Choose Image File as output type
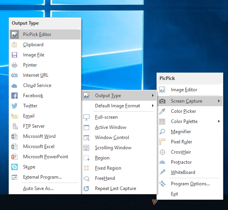The width and height of the screenshot is (228, 210). 45,55
